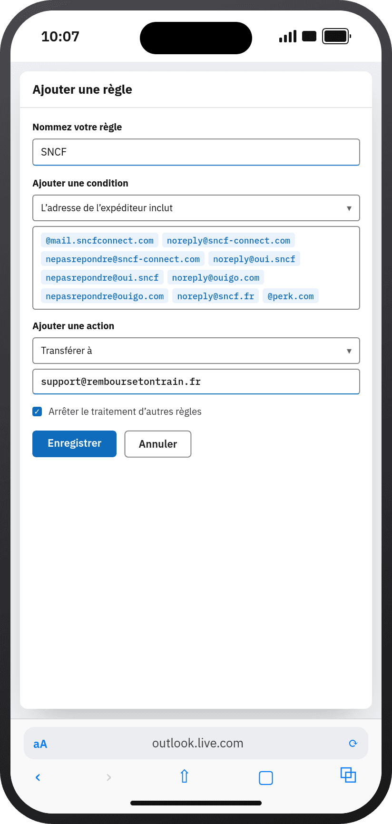The height and width of the screenshot is (824, 392).
Task: Select the nepasrepondre@oui.sncf tag
Action: click(102, 278)
